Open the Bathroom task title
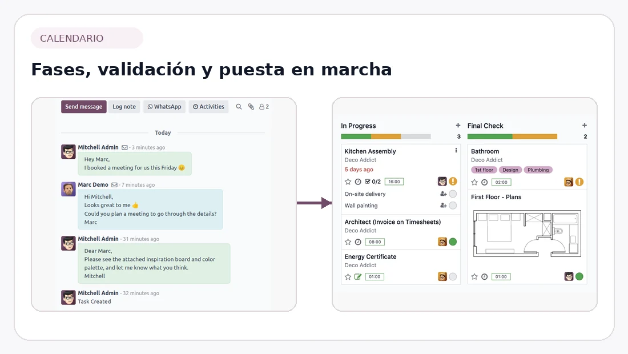The width and height of the screenshot is (628, 354). click(x=485, y=151)
